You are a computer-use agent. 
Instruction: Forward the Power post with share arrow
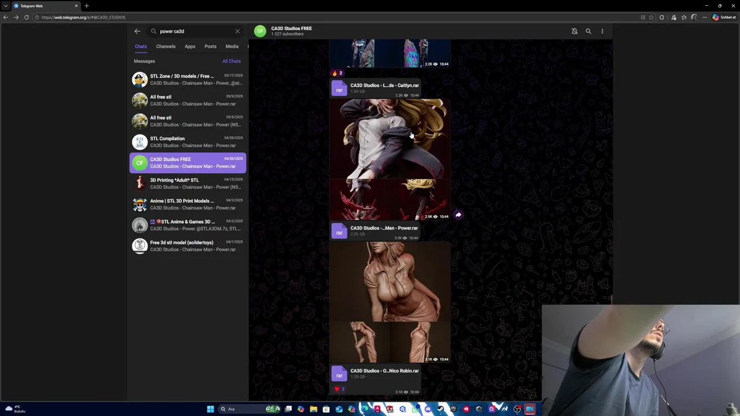[x=458, y=215]
